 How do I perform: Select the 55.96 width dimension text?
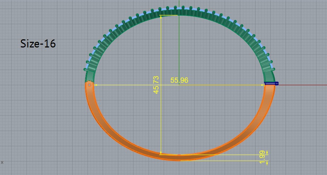[179, 80]
